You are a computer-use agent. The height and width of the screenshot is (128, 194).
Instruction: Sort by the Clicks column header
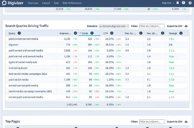coord(84,33)
